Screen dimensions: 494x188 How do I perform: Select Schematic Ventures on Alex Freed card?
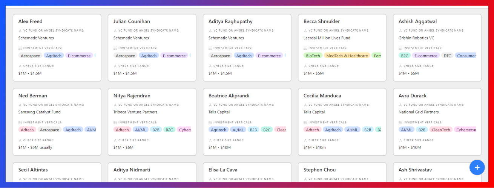click(x=36, y=38)
